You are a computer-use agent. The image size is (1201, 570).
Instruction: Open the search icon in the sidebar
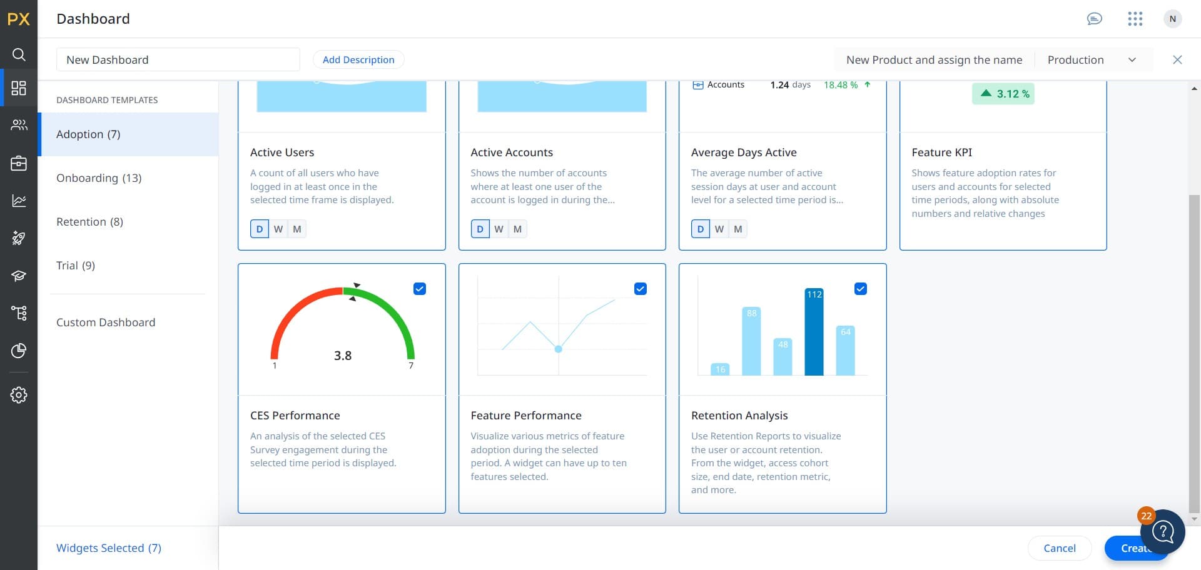[x=19, y=54]
